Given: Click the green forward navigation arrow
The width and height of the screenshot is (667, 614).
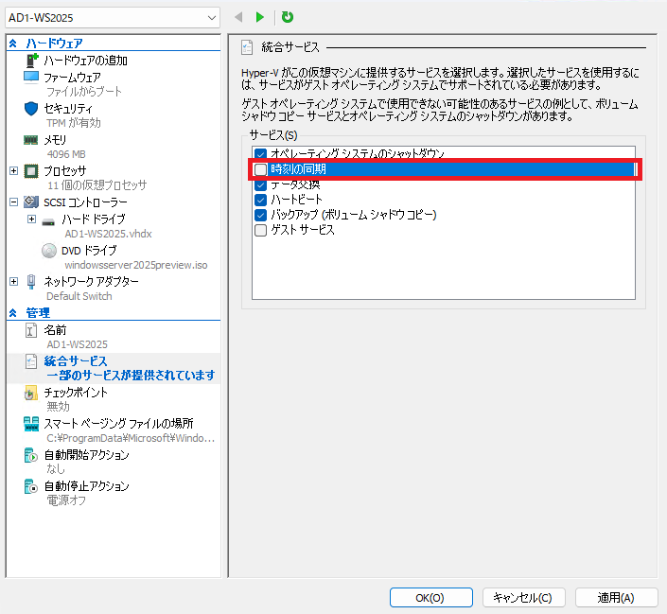Looking at the screenshot, I should click(259, 17).
